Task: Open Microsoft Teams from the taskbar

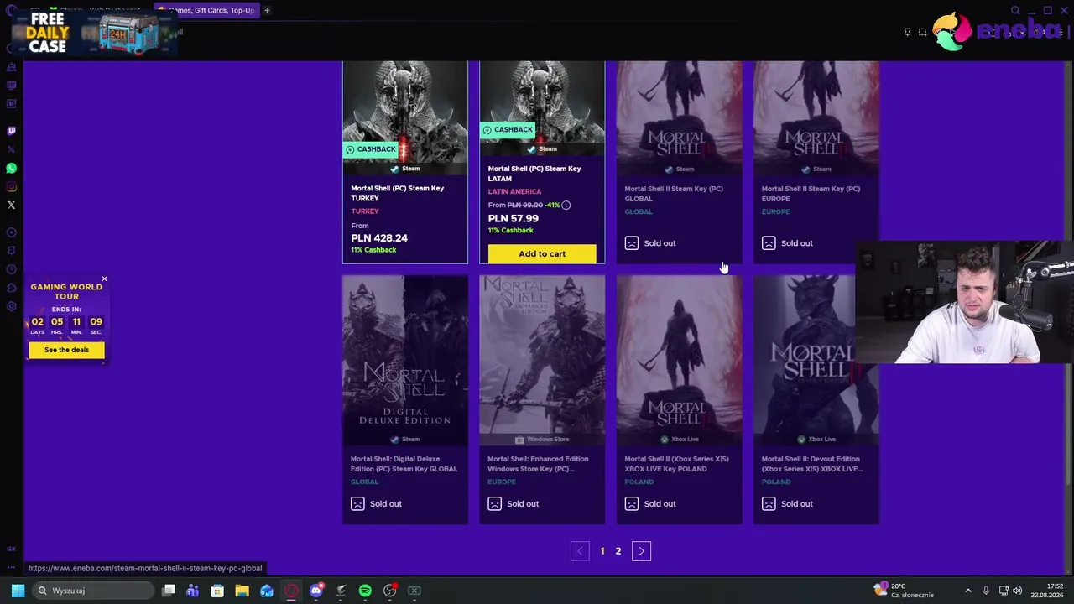Action: (x=193, y=591)
